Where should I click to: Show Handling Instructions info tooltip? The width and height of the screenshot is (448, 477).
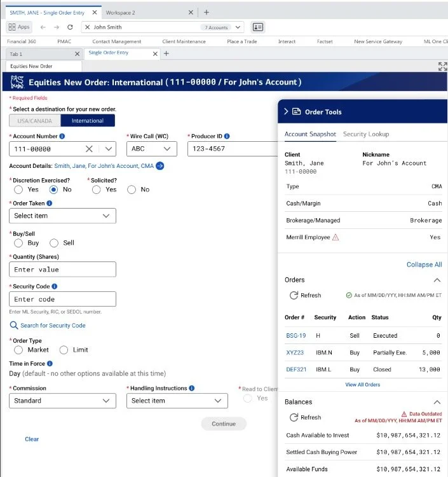(x=192, y=388)
